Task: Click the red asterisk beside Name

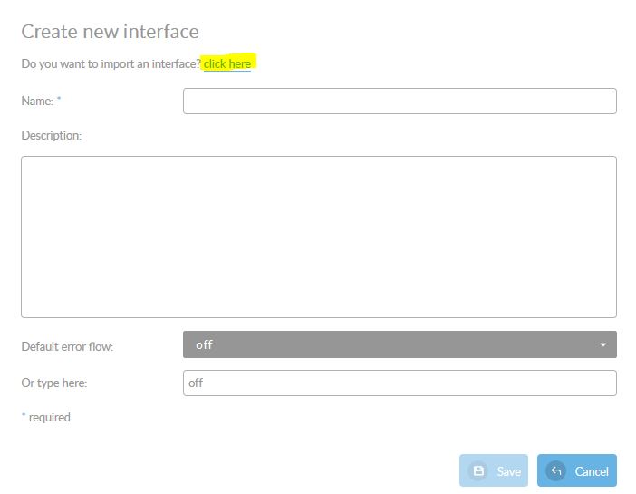Action: pyautogui.click(x=59, y=100)
